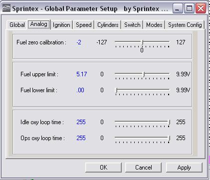Click the Apply button
The width and height of the screenshot is (210, 180).
click(x=184, y=168)
